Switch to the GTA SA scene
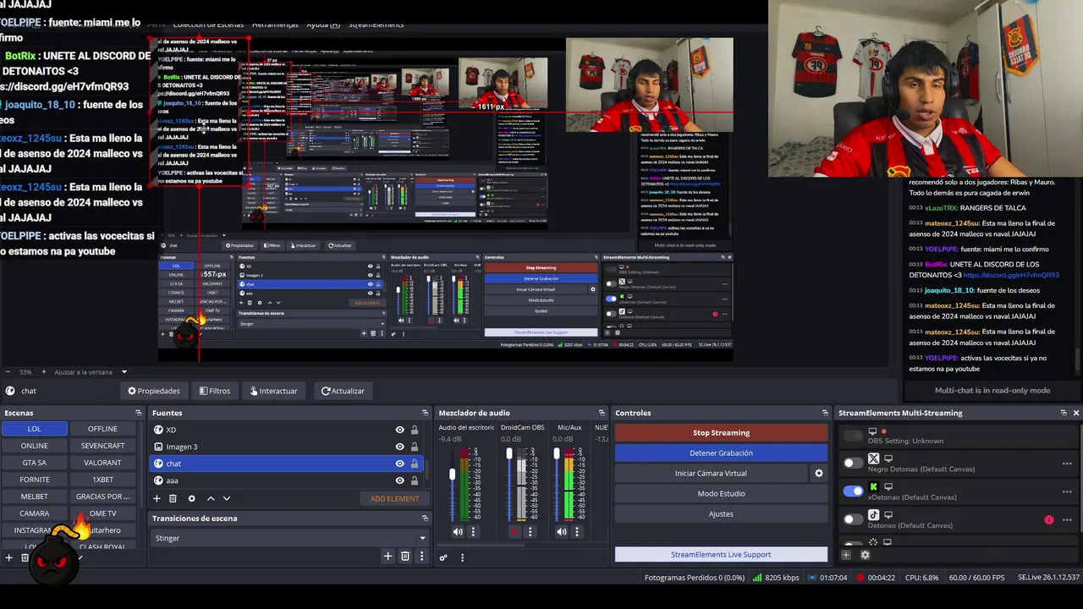This screenshot has width=1083, height=609. pos(34,463)
